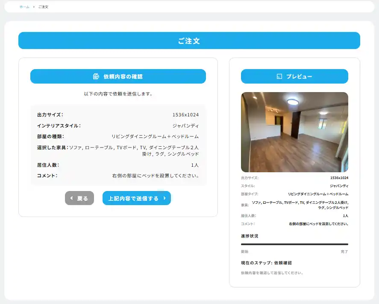Click the プレビュー header
The image size is (379, 304).
294,76
